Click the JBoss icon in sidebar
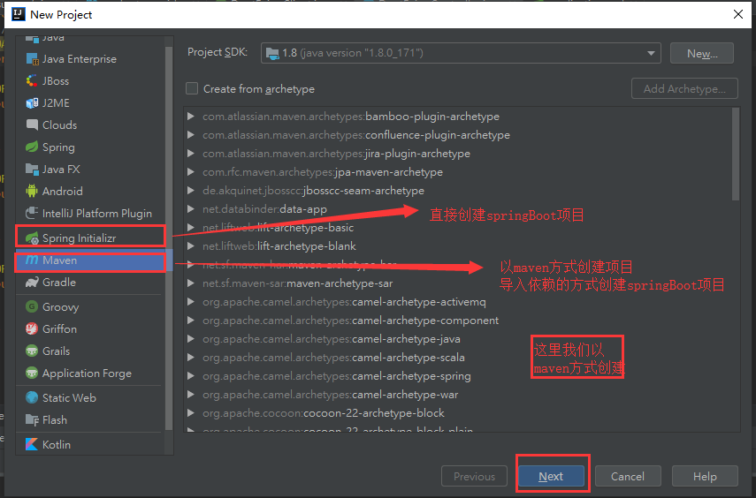The width and height of the screenshot is (756, 498). pos(32,81)
